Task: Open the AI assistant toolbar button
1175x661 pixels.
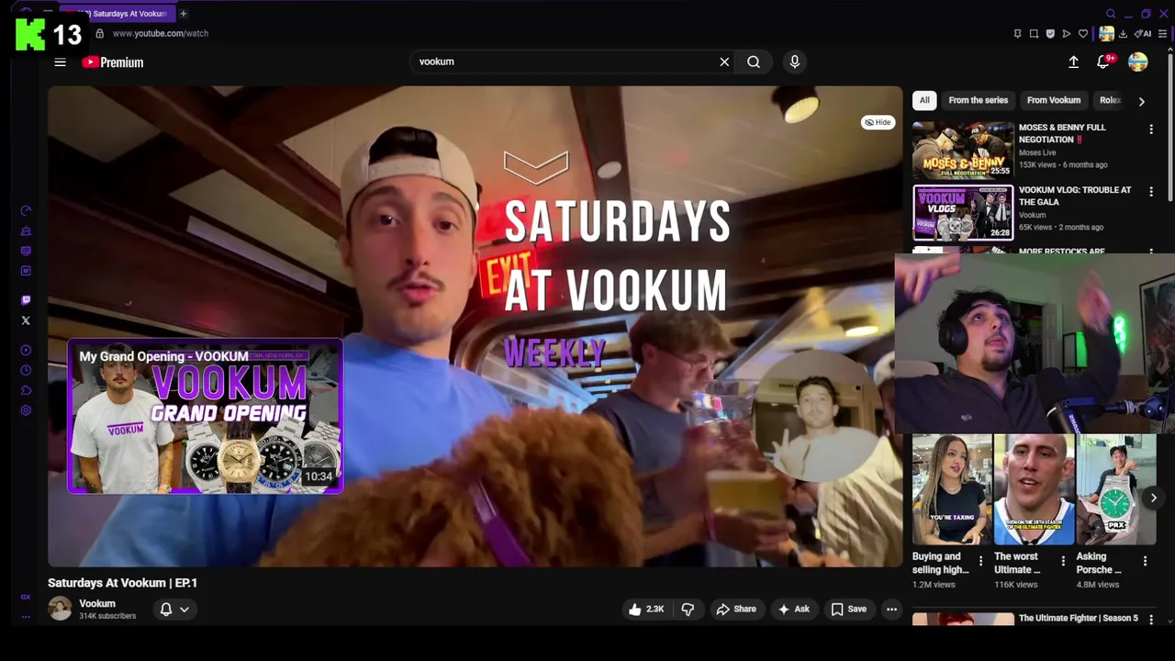Action: 1143,34
